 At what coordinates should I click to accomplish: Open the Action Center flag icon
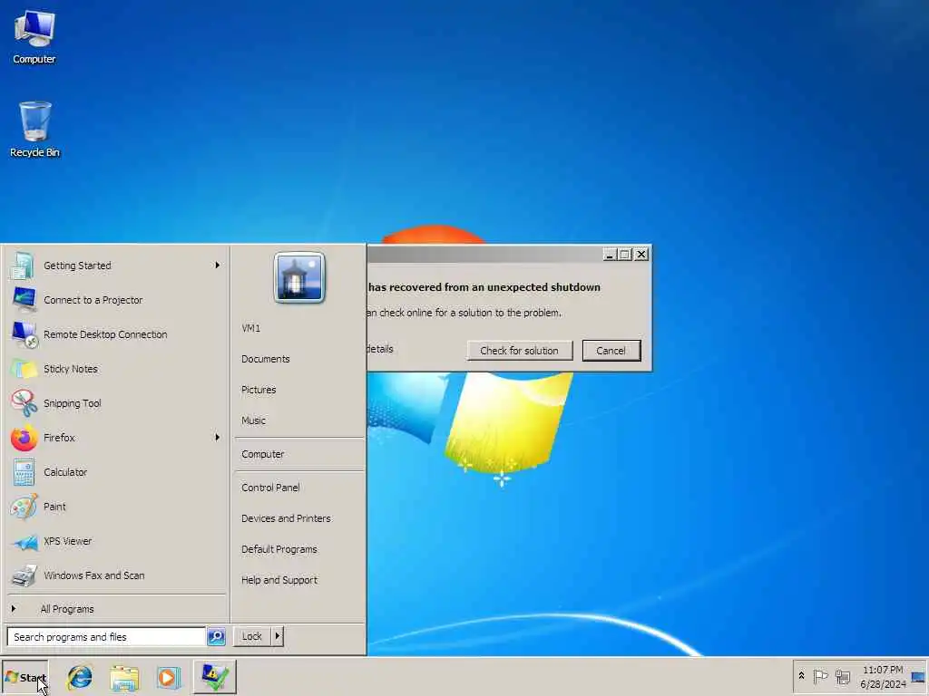pyautogui.click(x=820, y=676)
